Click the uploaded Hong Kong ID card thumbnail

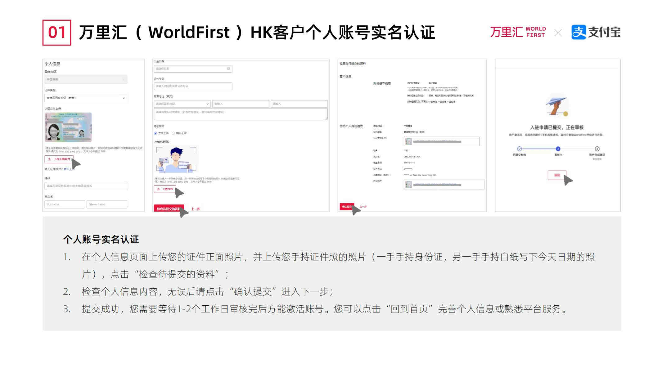pyautogui.click(x=68, y=127)
